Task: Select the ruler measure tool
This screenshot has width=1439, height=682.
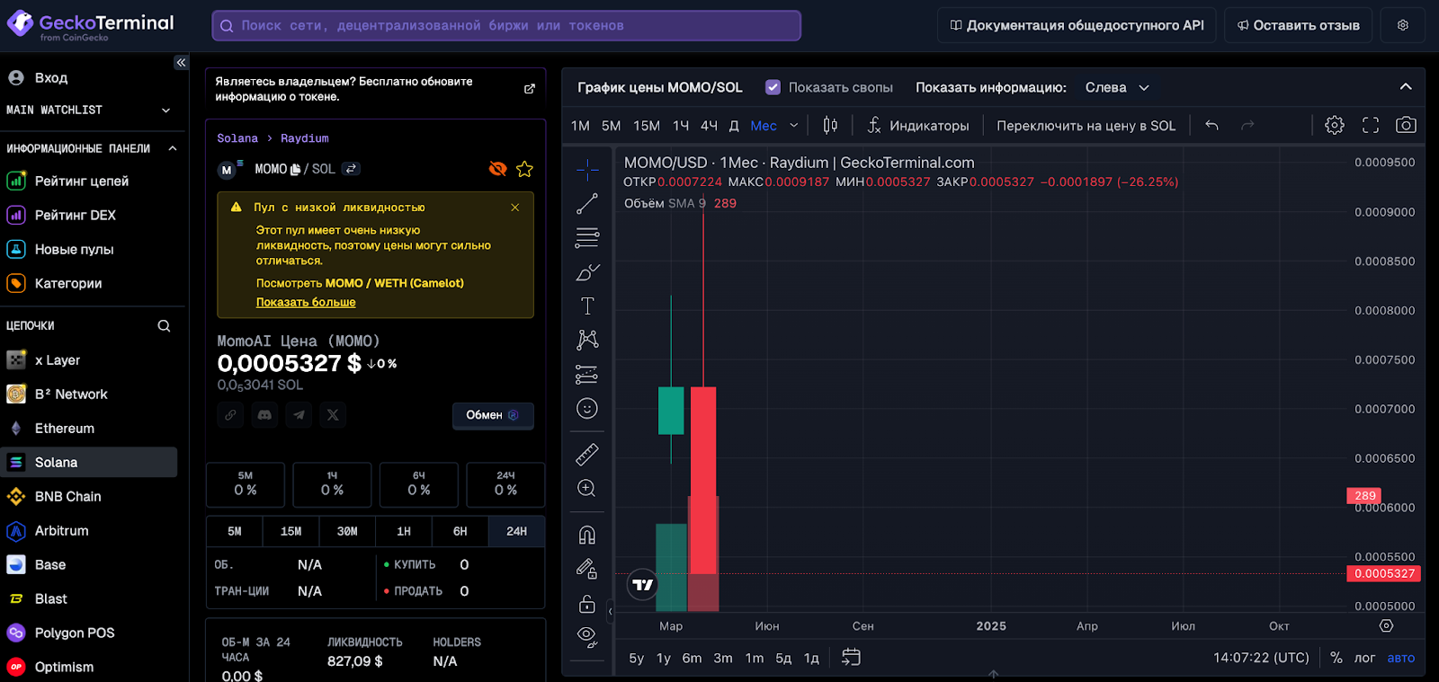Action: pyautogui.click(x=587, y=455)
